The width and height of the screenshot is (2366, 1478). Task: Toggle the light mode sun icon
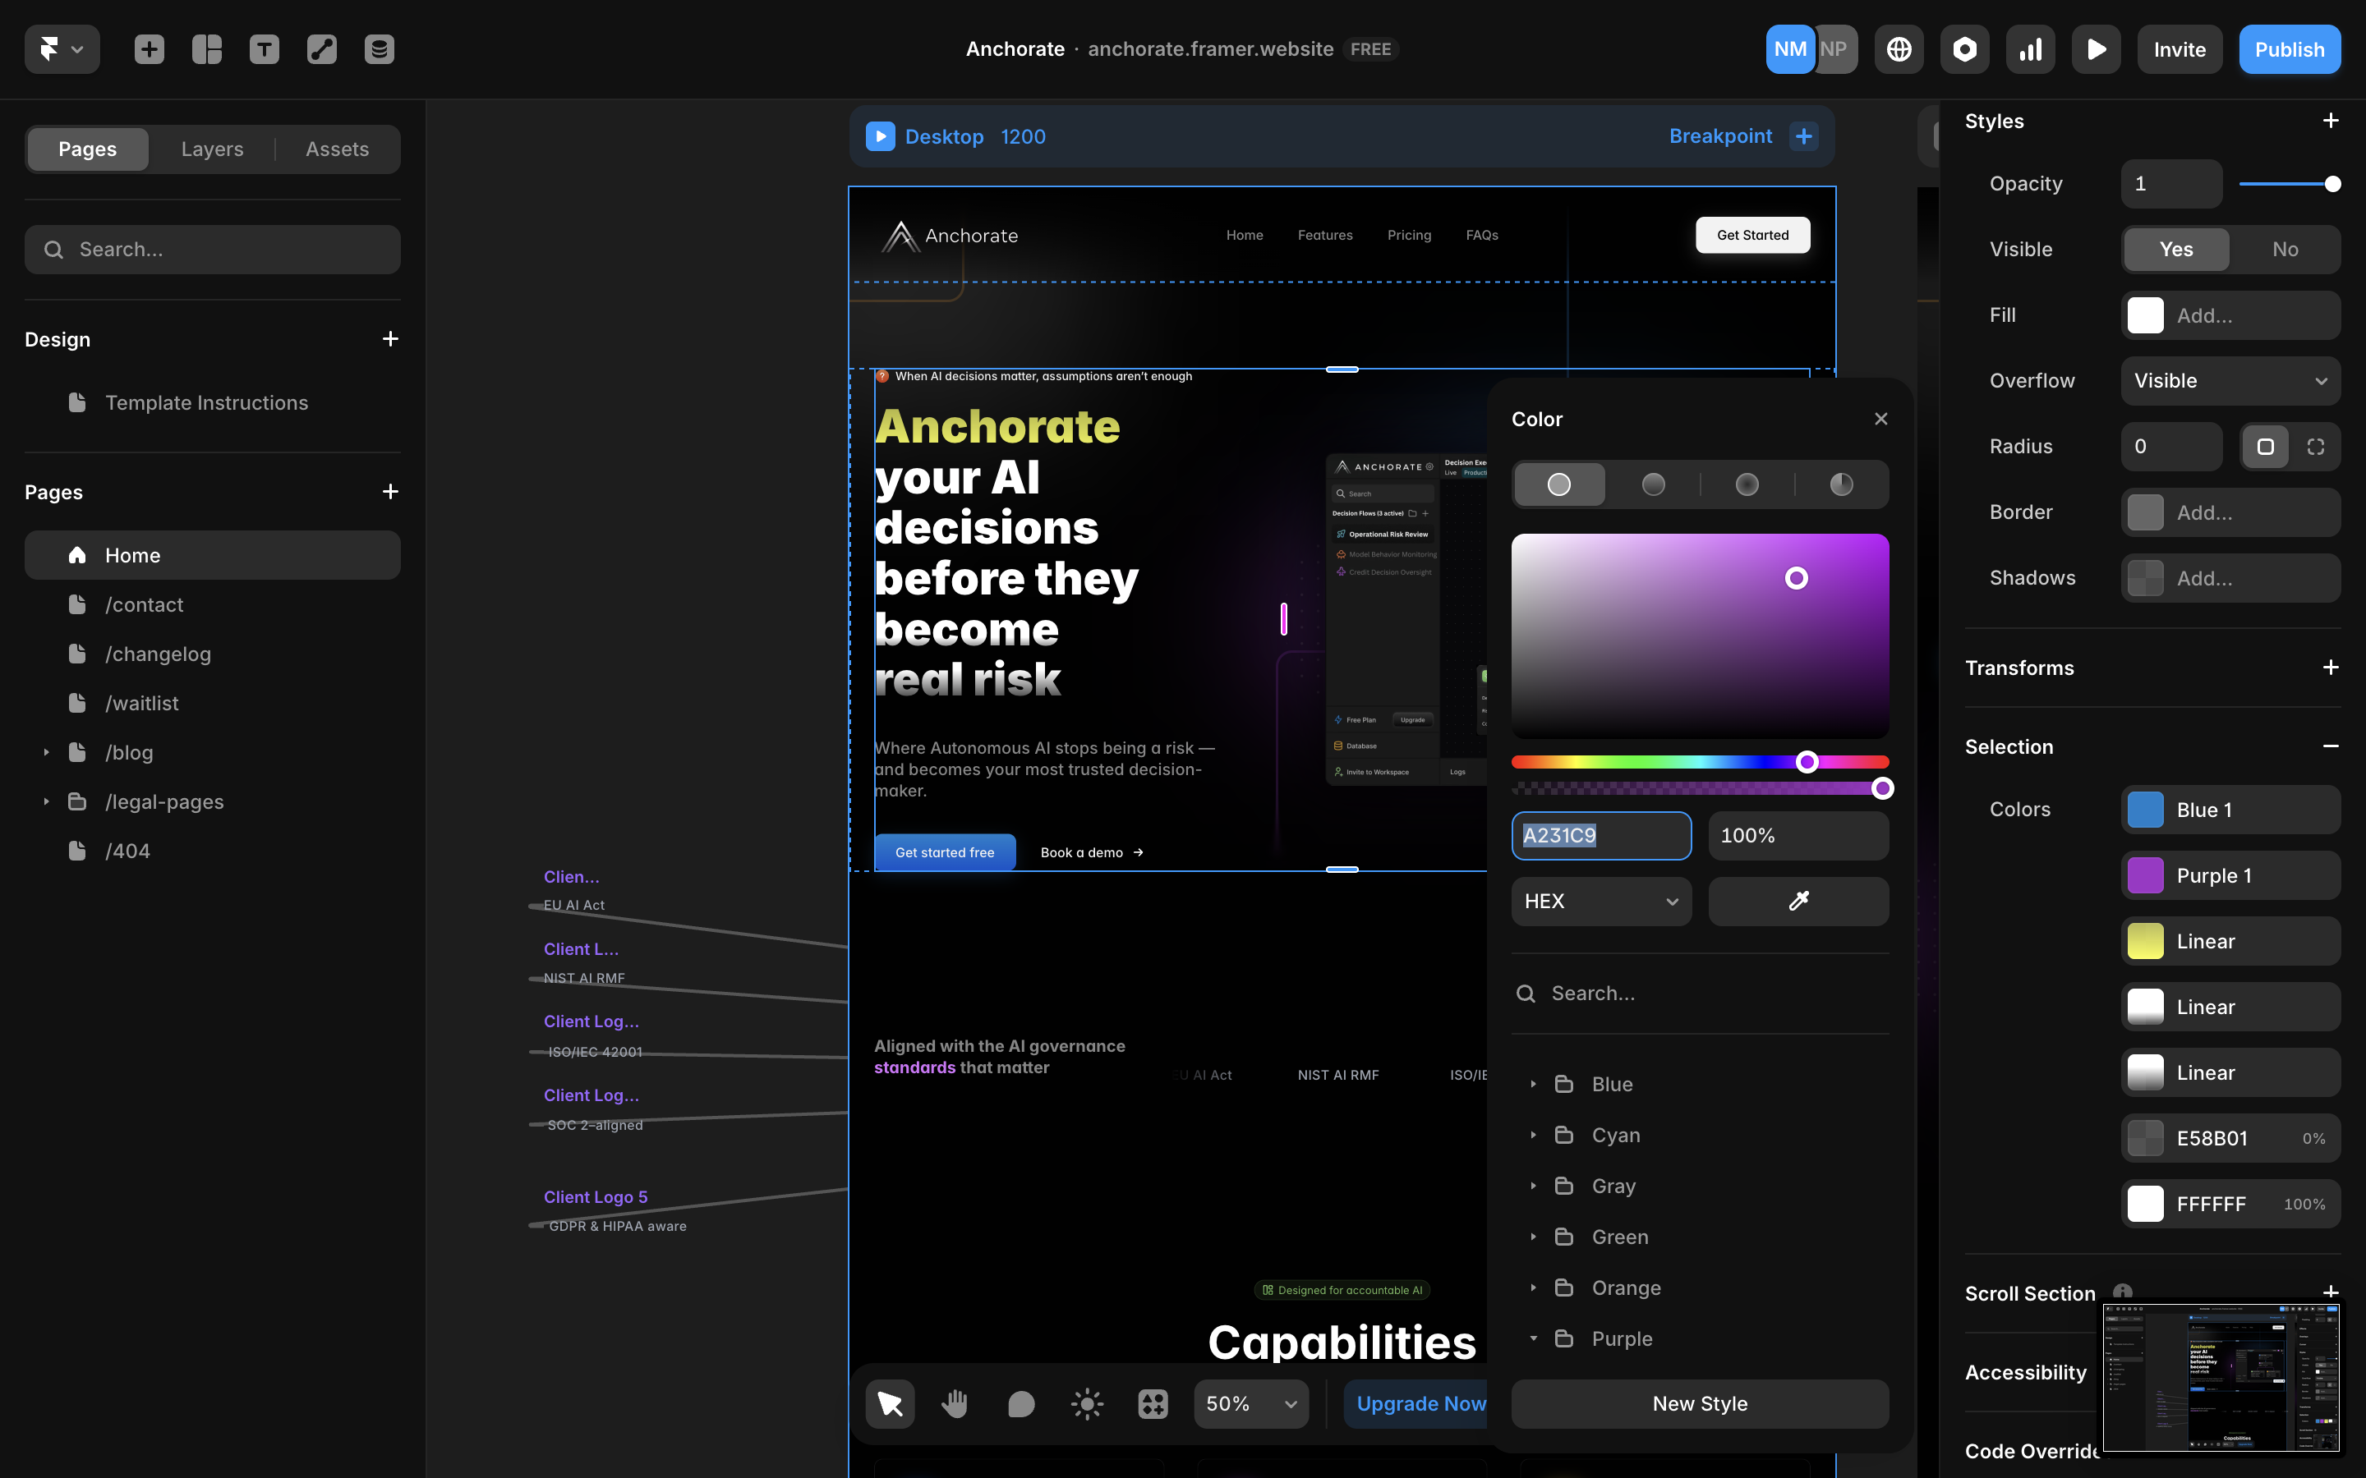pos(1086,1404)
